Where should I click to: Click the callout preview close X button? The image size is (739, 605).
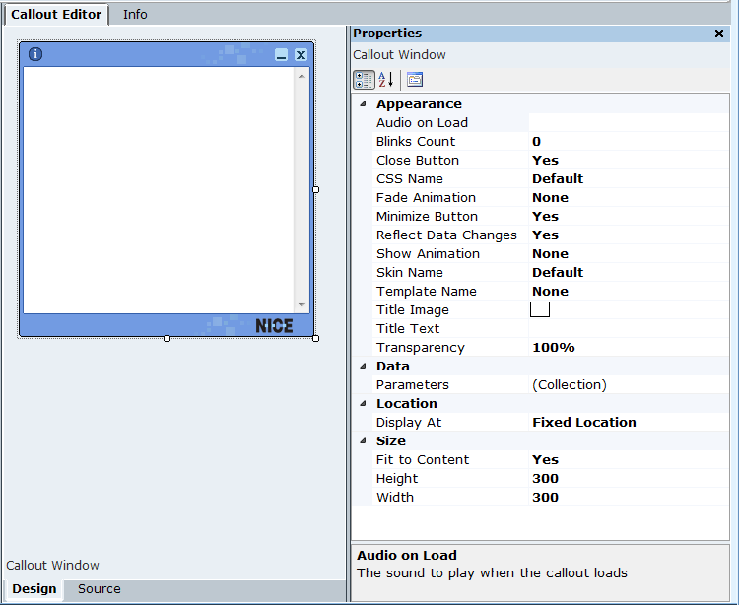click(301, 55)
